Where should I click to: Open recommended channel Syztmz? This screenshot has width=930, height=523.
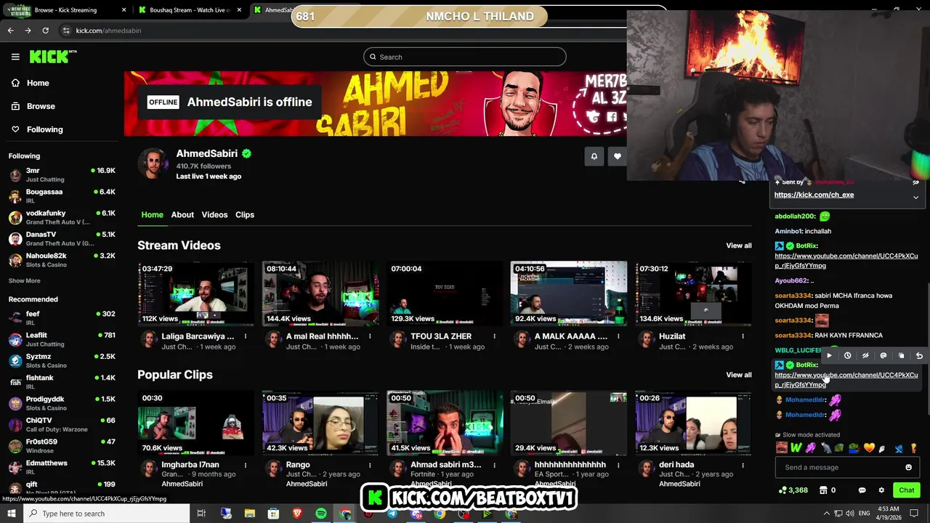point(62,360)
